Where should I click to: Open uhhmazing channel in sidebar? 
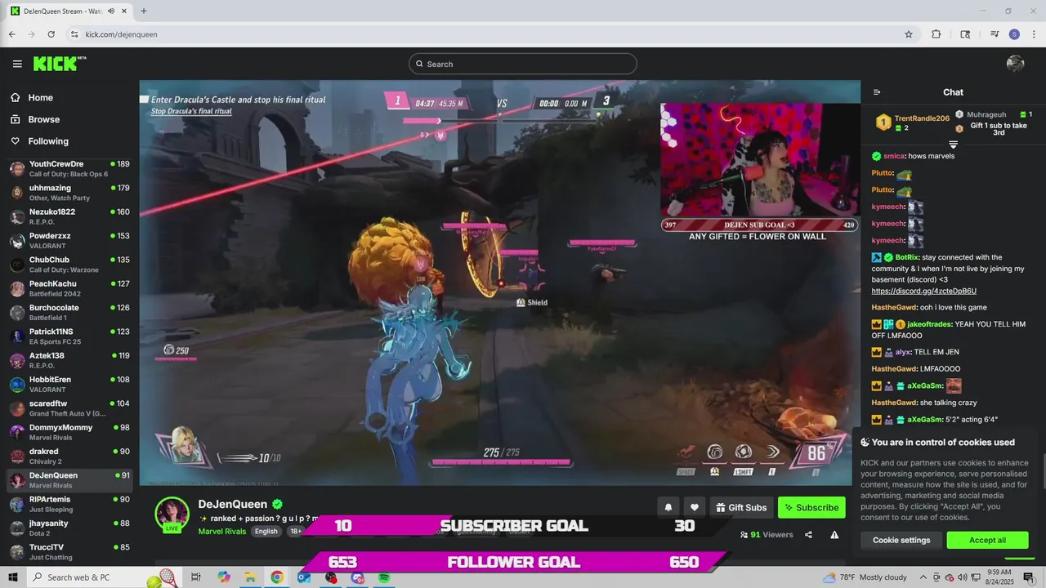[x=70, y=192]
